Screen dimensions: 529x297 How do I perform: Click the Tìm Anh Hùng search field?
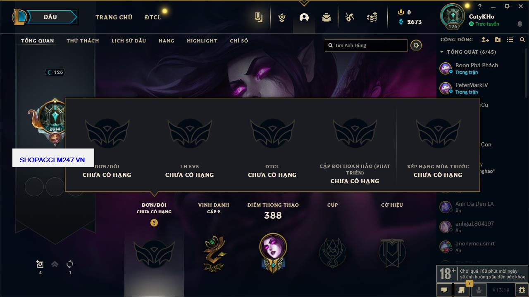(366, 45)
